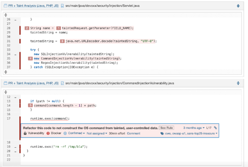The width and height of the screenshot is (248, 167).
Task: Select flow step 2 marker at String name
Action: click(x=27, y=28)
